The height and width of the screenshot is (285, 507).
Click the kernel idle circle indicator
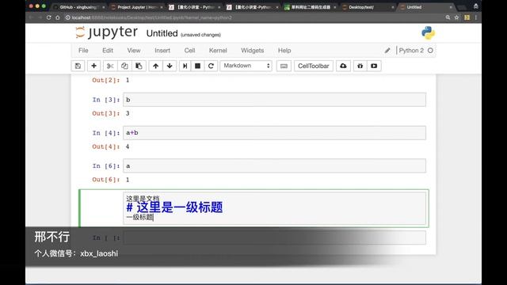pos(430,51)
